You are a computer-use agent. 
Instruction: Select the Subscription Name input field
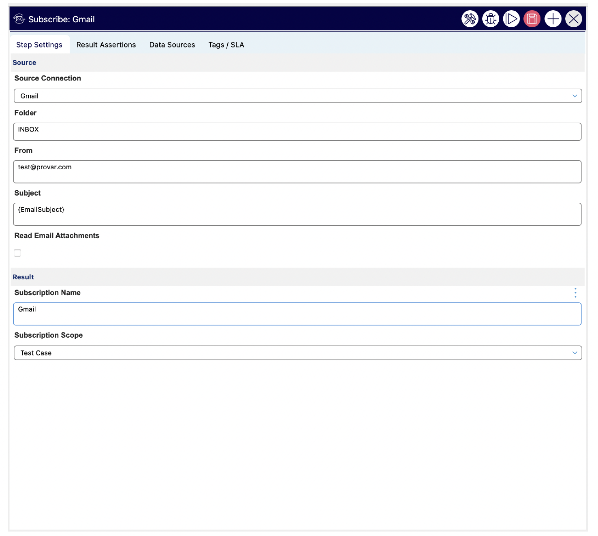coord(297,314)
